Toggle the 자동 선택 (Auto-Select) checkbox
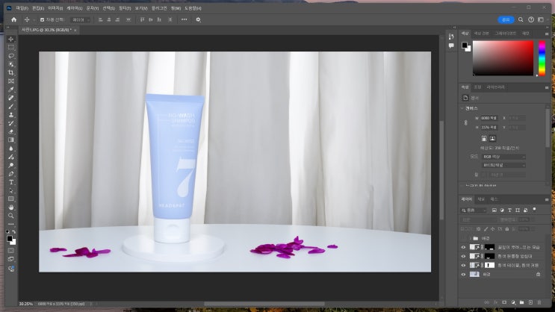This screenshot has height=312, width=555. pyautogui.click(x=42, y=20)
